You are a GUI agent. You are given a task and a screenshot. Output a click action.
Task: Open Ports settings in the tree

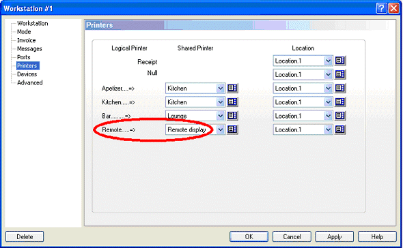(x=24, y=57)
